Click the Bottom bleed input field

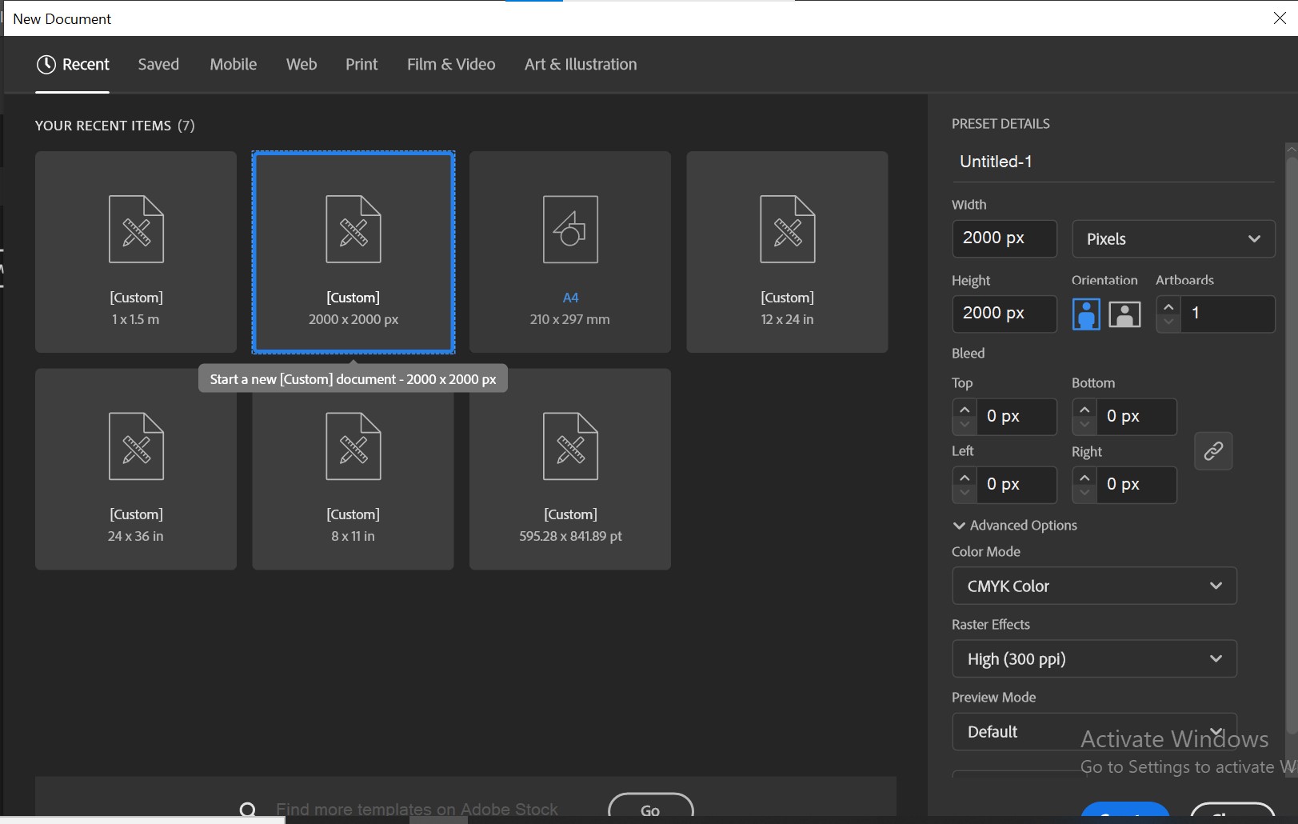coord(1136,417)
